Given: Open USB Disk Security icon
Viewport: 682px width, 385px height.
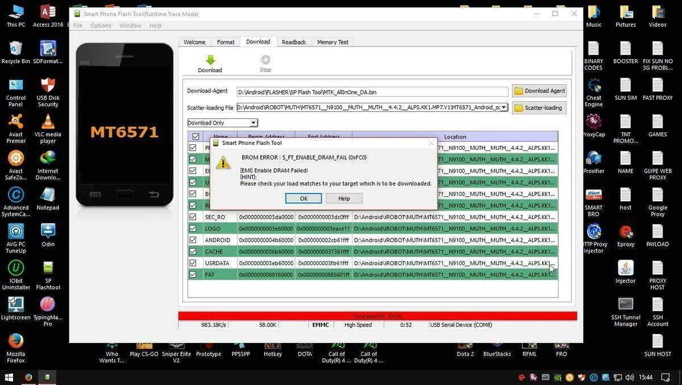Looking at the screenshot, I should point(48,93).
